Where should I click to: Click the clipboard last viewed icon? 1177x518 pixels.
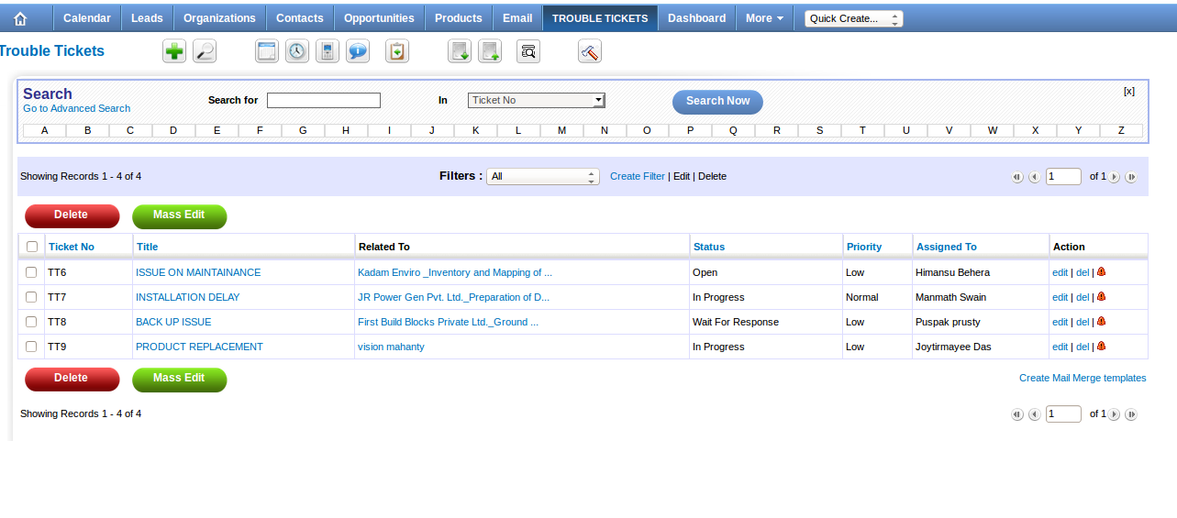(x=397, y=51)
